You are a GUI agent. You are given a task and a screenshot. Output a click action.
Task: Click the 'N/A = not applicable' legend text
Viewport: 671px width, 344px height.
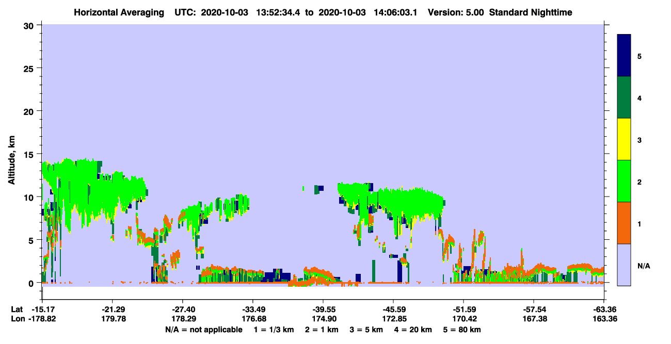[203, 330]
